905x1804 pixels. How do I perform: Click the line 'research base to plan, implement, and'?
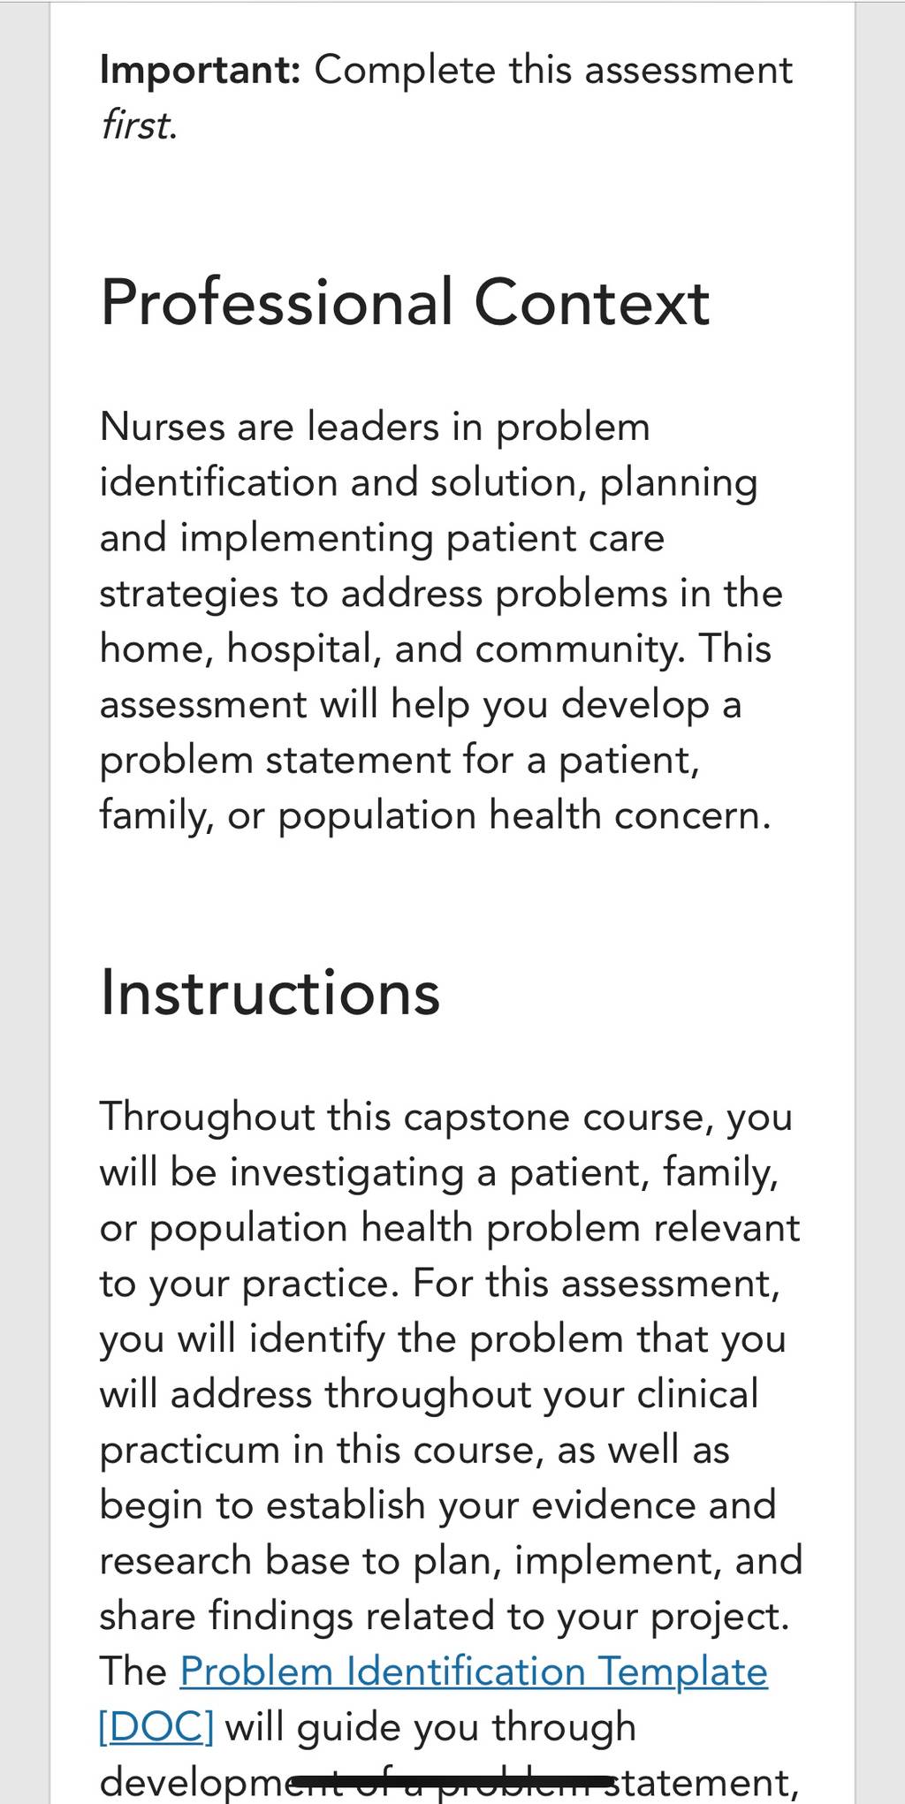click(x=451, y=1561)
